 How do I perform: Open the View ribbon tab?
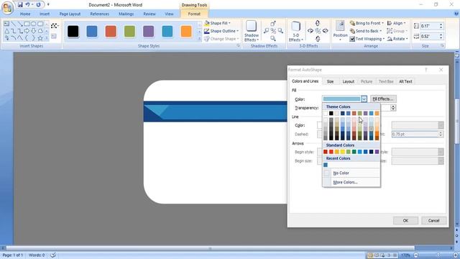(x=169, y=14)
